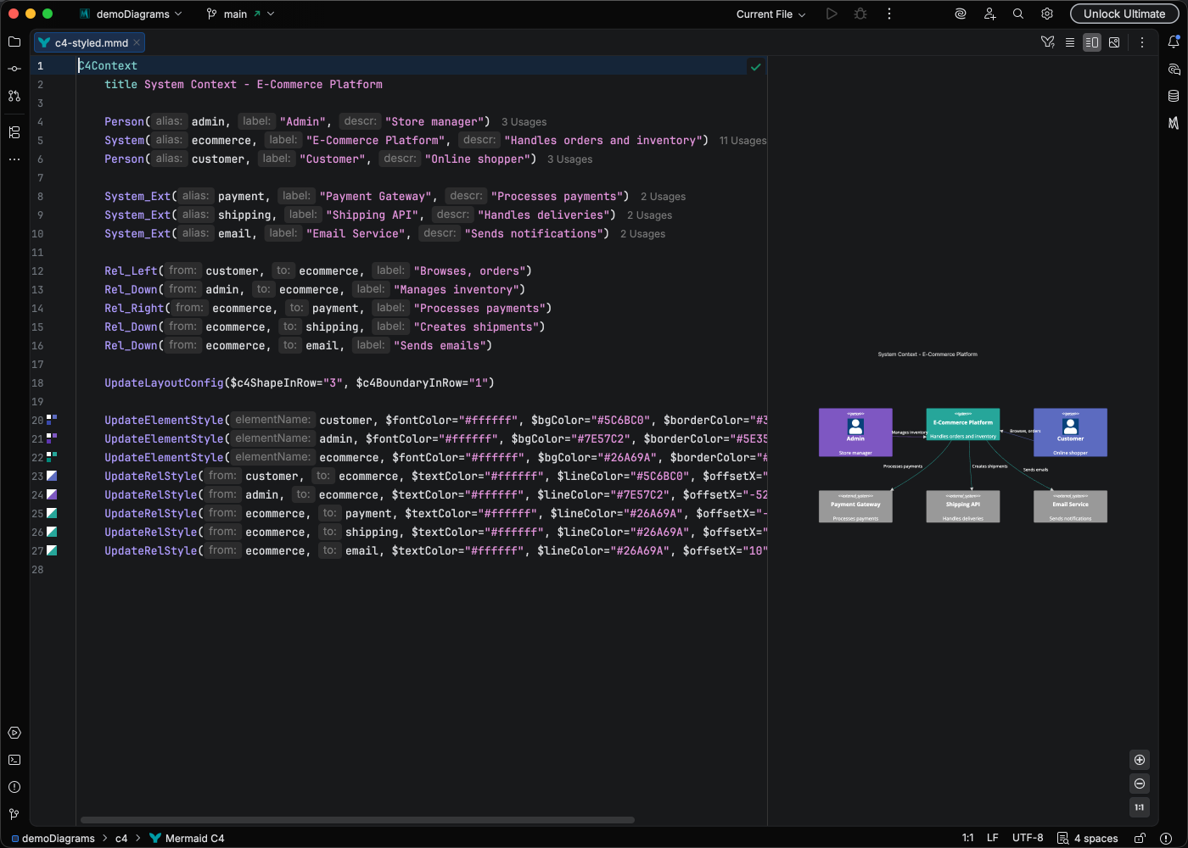Switch to editor and preview split view
The width and height of the screenshot is (1188, 848).
1092,42
